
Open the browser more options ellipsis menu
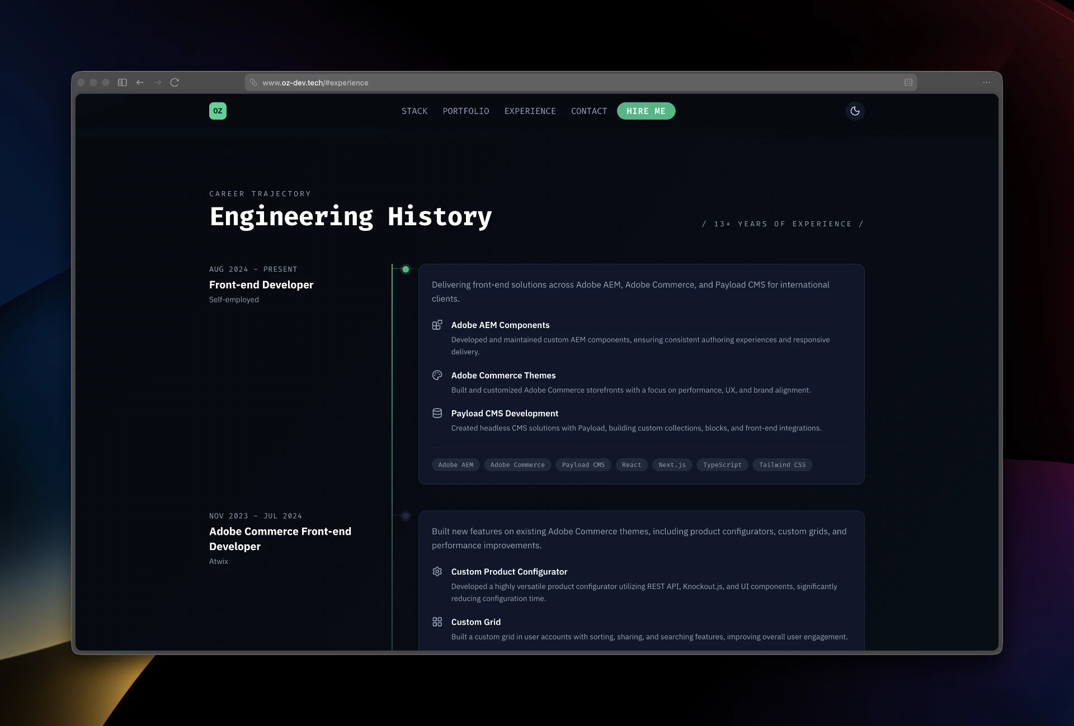(986, 82)
